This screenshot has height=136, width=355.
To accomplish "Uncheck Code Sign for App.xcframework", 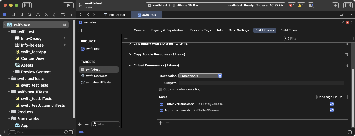I will pyautogui.click(x=331, y=110).
